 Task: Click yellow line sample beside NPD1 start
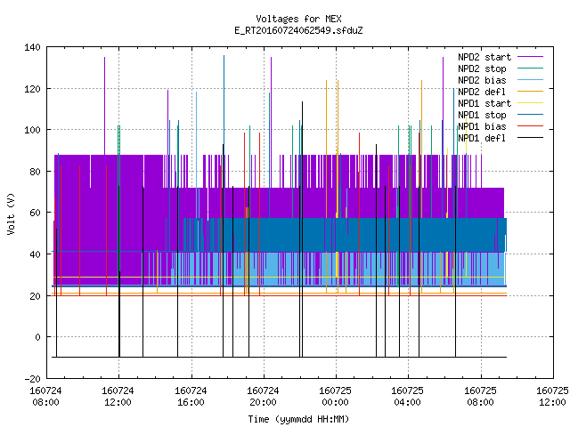(x=530, y=103)
